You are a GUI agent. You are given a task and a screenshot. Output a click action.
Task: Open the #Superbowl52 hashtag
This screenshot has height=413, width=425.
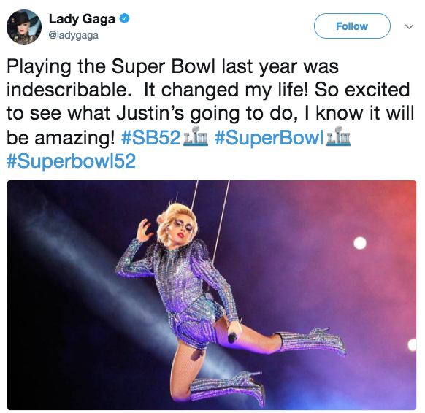[71, 161]
